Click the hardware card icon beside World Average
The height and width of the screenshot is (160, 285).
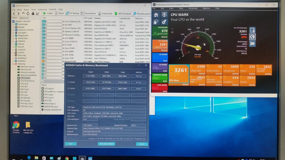pos(252,43)
